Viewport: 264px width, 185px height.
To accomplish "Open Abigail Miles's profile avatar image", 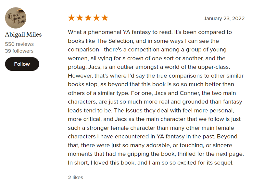I will [x=16, y=18].
